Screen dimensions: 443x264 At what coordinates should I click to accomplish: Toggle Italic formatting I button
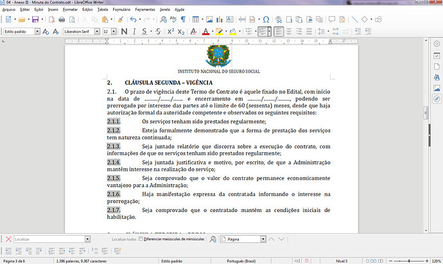[134, 31]
